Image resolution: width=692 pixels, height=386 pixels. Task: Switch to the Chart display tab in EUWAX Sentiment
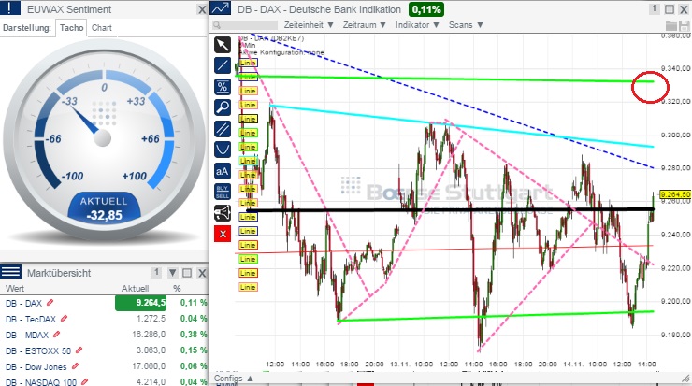(x=102, y=28)
